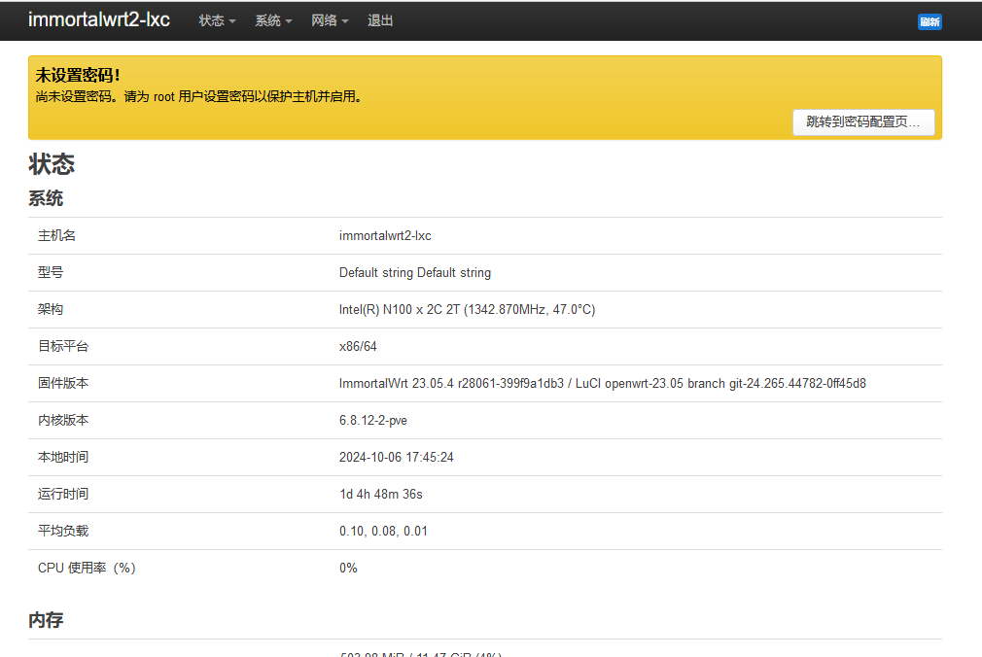Select the target platform value x86/64

pos(358,346)
